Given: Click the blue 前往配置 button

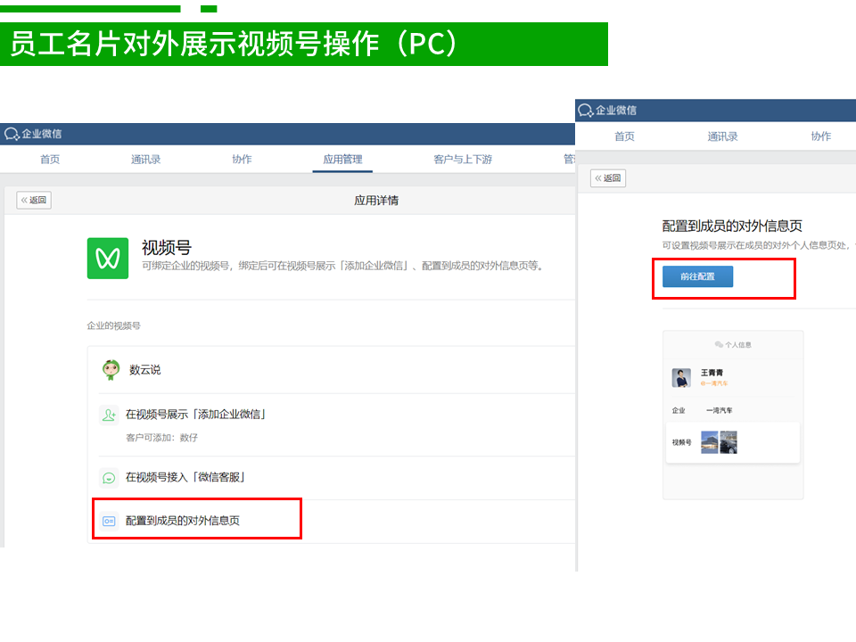Looking at the screenshot, I should click(x=697, y=276).
